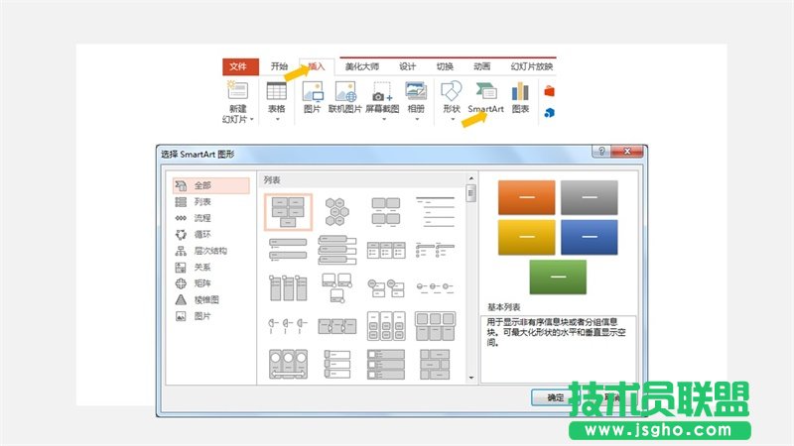794x446 pixels.
Task: Choose the 棱锥图 pyramid category
Action: pyautogui.click(x=206, y=299)
